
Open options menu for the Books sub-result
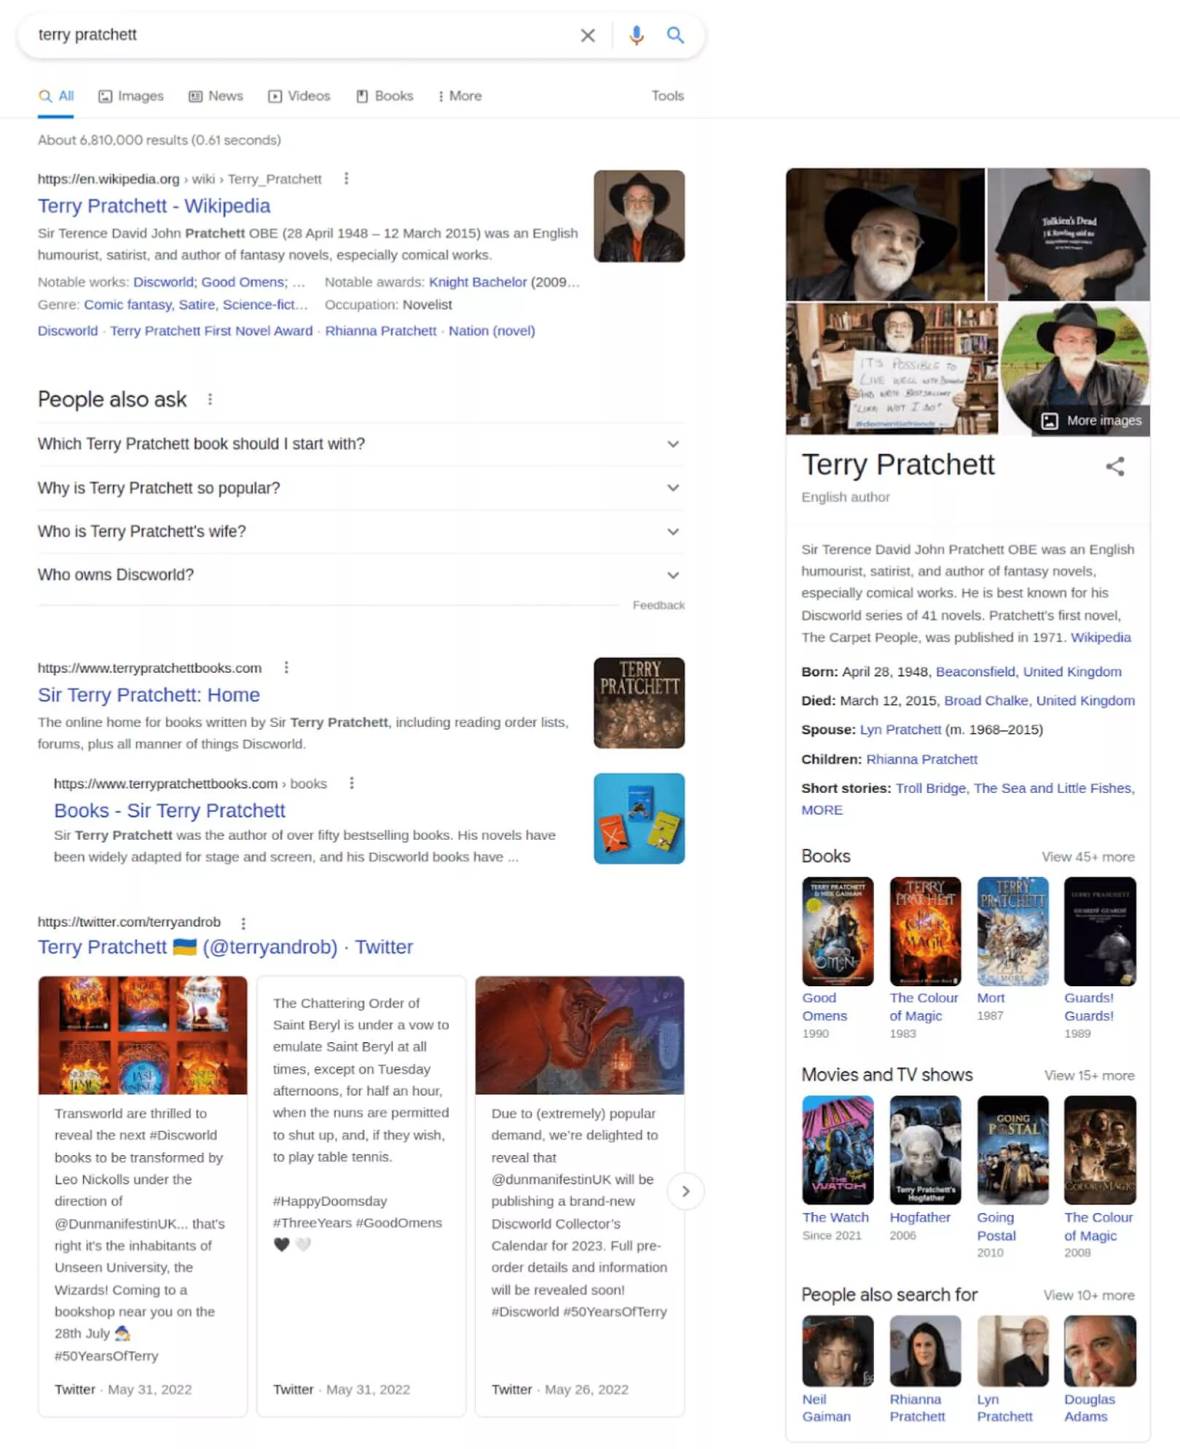[x=352, y=784]
